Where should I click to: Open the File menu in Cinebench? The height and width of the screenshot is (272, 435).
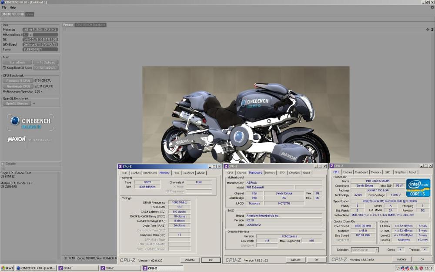(3, 7)
